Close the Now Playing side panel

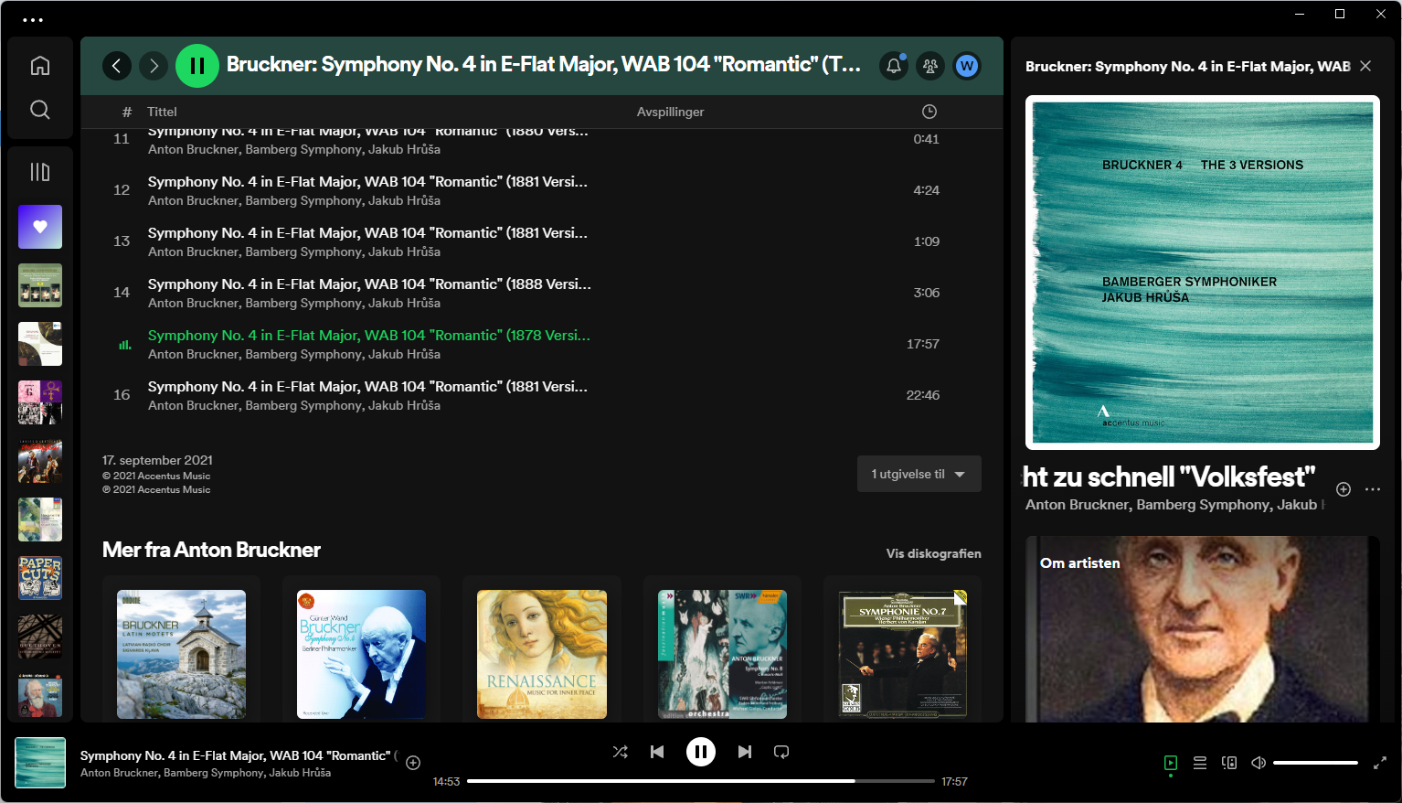1365,66
